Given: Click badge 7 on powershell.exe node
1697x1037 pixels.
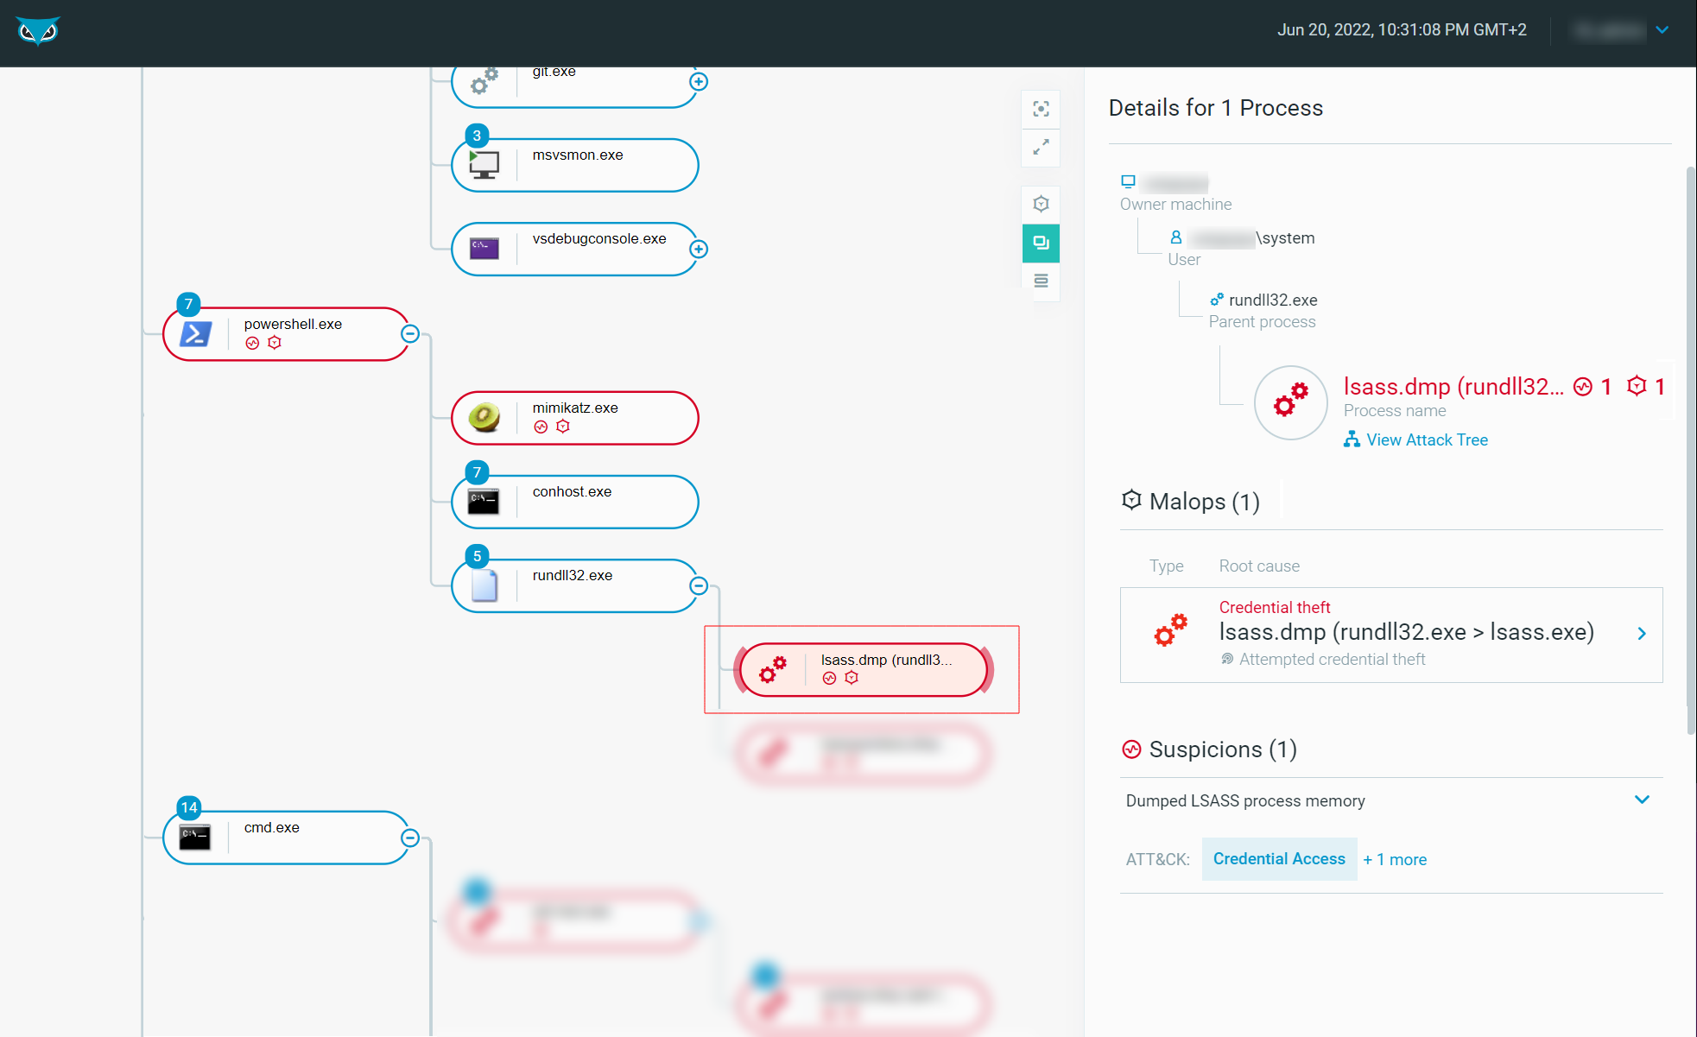Looking at the screenshot, I should coord(188,304).
